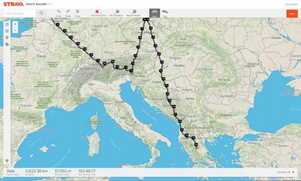Select the route start waypoint near Brussels

52,19
